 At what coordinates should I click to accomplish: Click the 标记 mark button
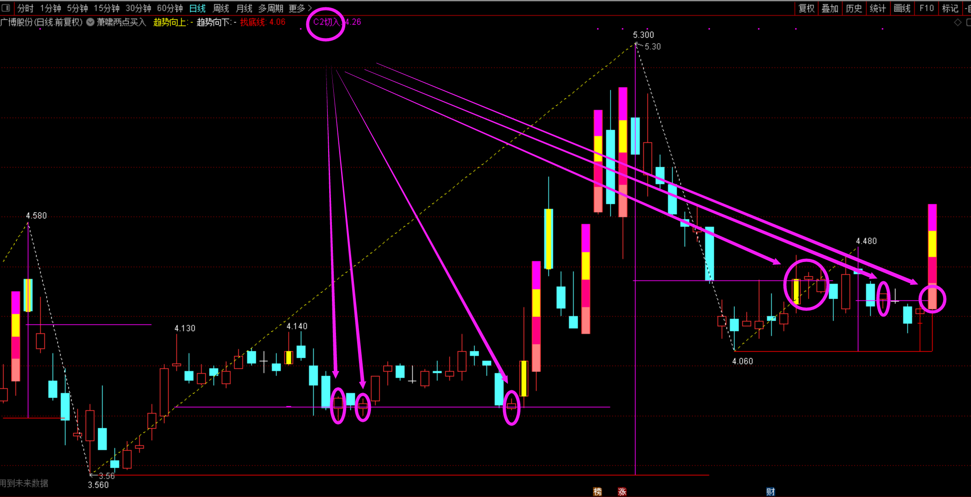coord(950,8)
